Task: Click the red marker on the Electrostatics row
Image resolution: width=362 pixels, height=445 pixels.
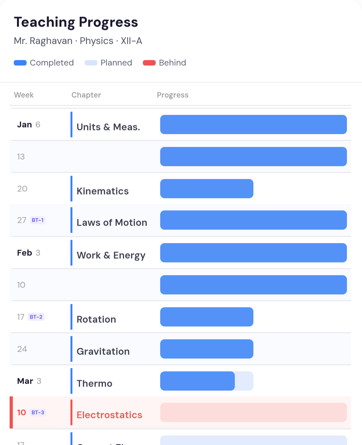Action: (72, 413)
